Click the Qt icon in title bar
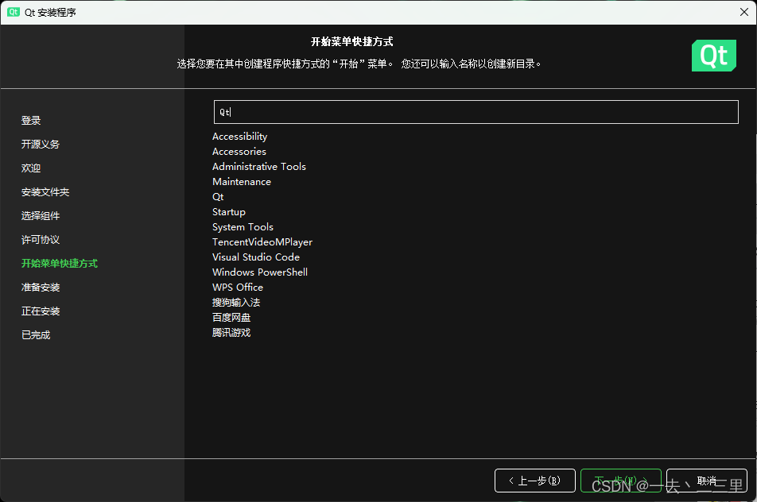This screenshot has width=757, height=502. click(14, 12)
